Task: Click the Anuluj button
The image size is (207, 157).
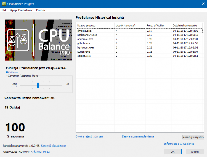Action: pos(195,151)
